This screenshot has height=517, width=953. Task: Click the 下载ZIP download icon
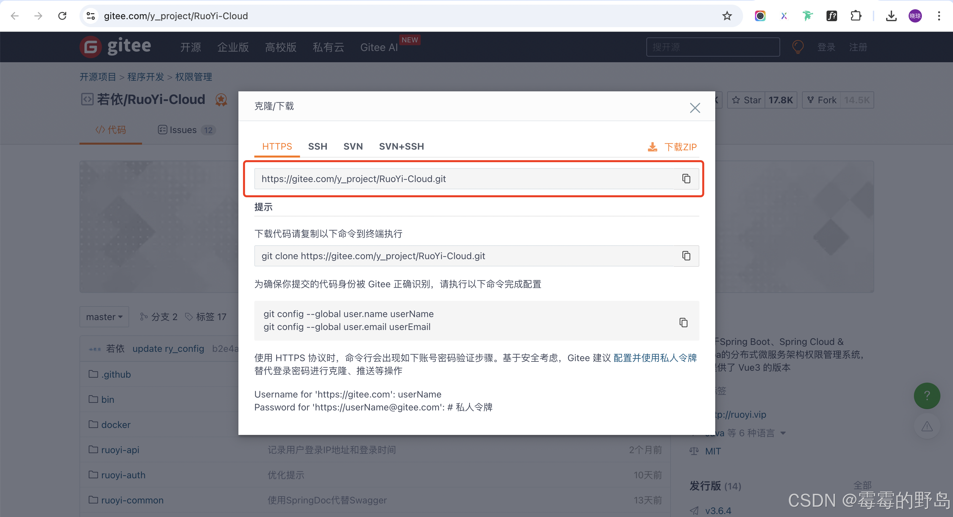[x=652, y=147]
